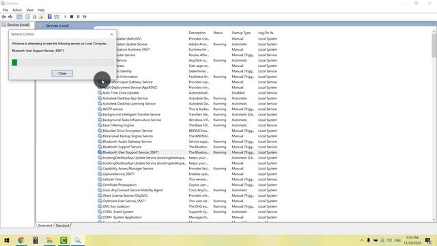Click the services list vertical scrollbar thumb
This screenshot has width=437, height=246.
[434, 46]
